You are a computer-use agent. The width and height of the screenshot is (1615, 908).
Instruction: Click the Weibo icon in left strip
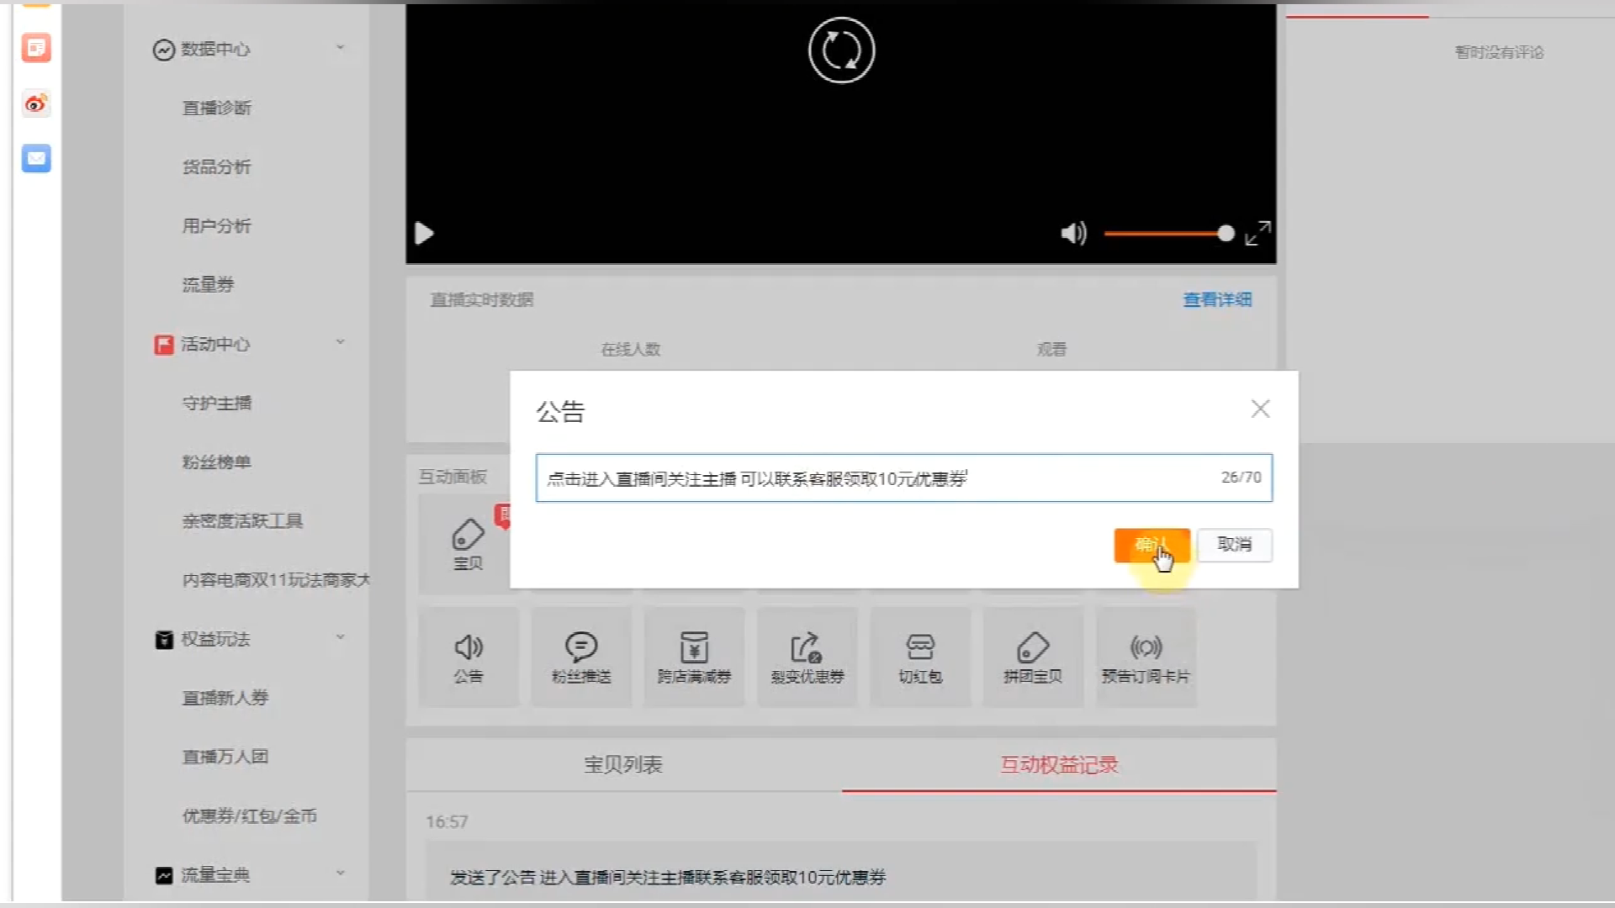(x=36, y=103)
